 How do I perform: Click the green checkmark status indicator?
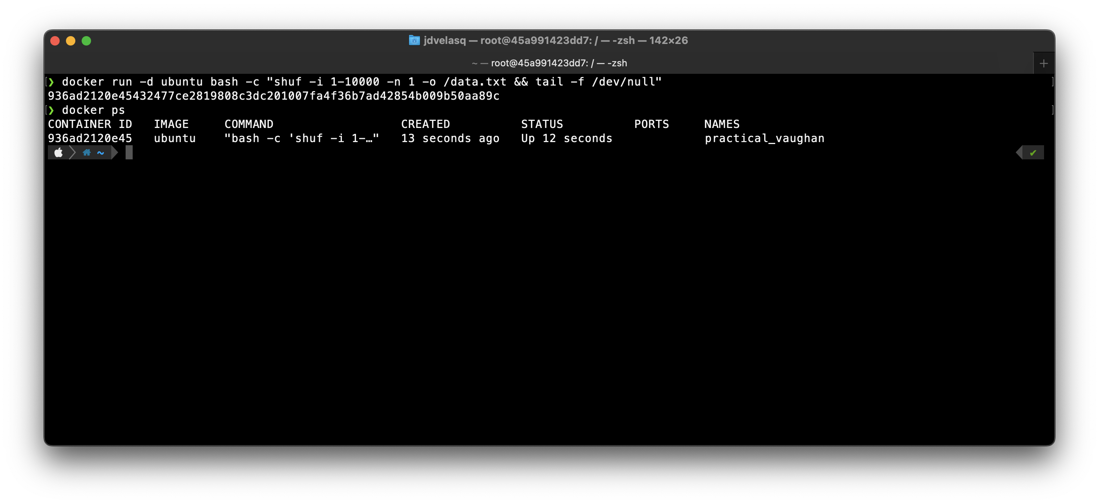pyautogui.click(x=1033, y=152)
